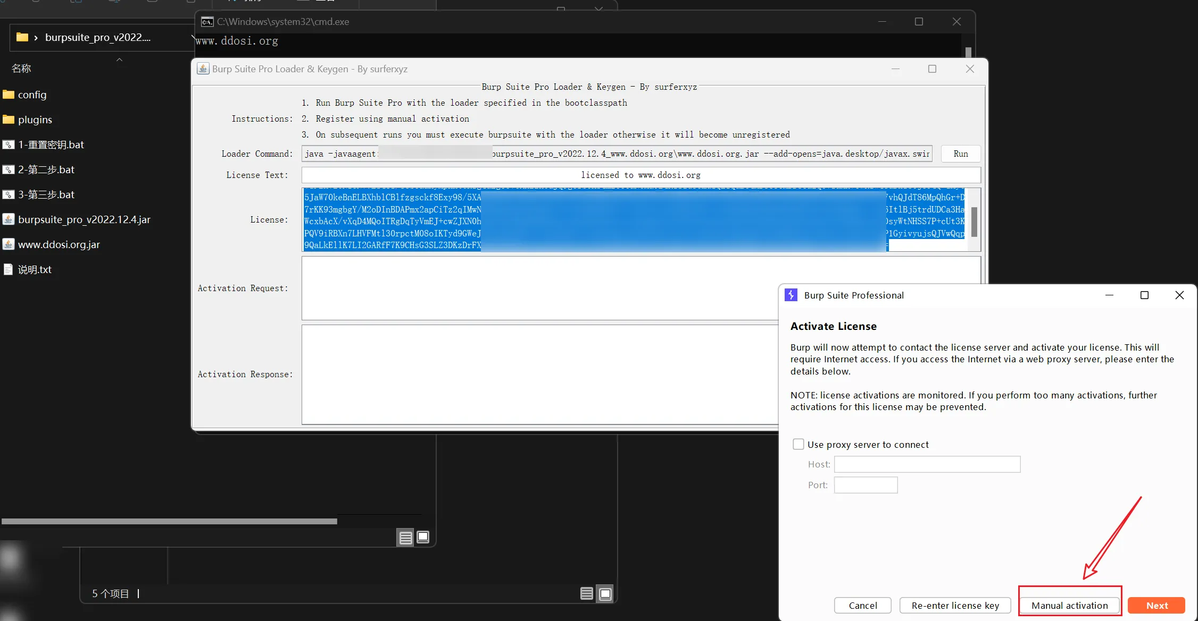Select the config folder name

pyautogui.click(x=32, y=95)
